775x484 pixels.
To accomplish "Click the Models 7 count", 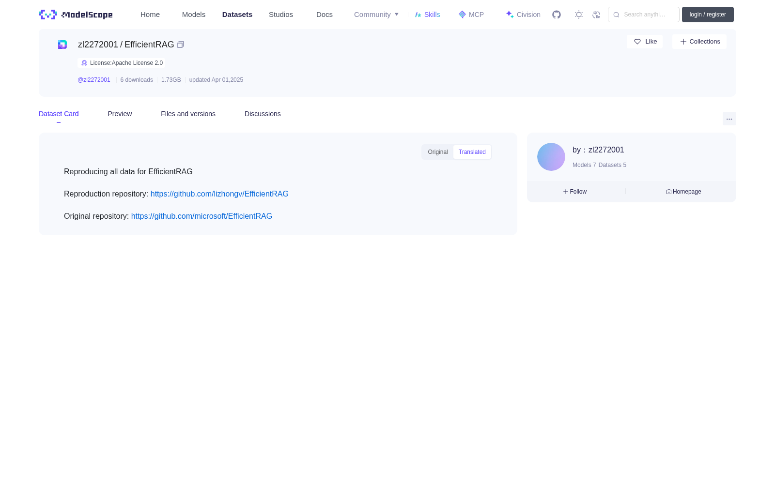I will click(x=584, y=165).
